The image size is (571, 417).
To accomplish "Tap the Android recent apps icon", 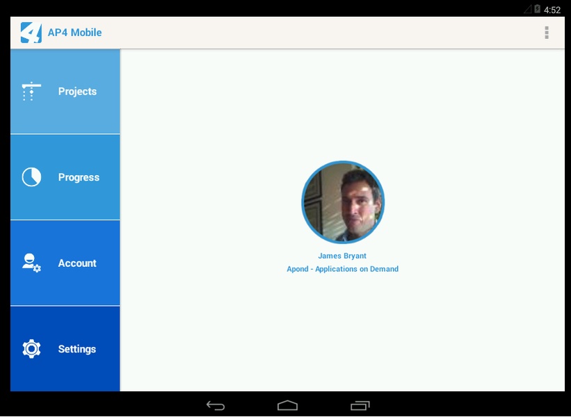I will tap(360, 405).
